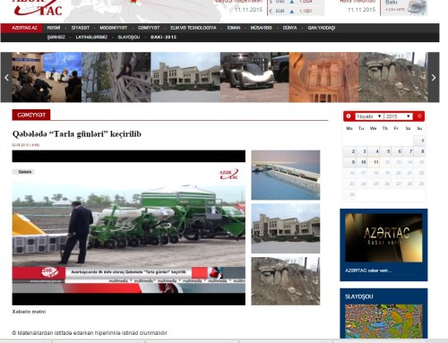
Task: Play the Tarla günləri video
Action: tap(129, 227)
